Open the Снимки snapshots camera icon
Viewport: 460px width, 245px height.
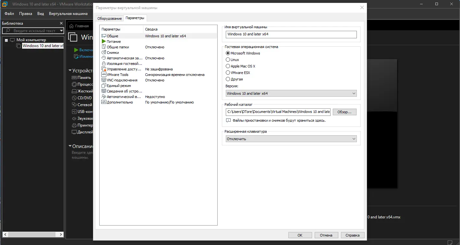click(104, 53)
